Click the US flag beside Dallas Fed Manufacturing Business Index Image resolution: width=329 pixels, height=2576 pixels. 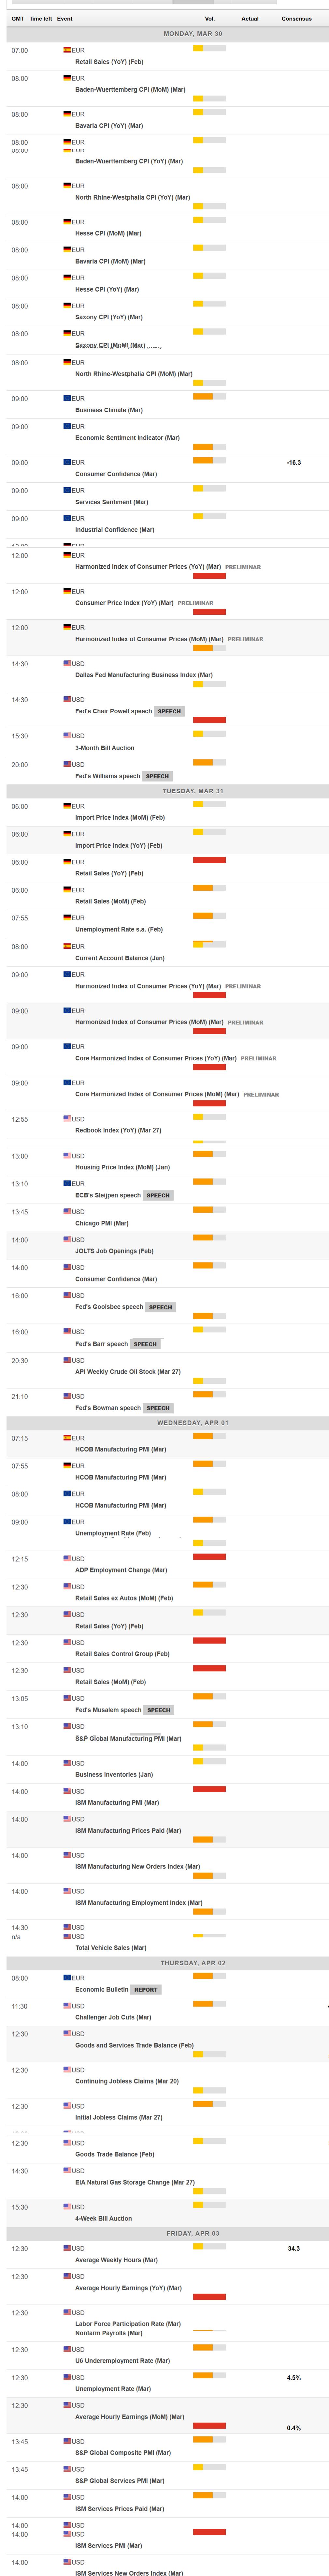(67, 663)
